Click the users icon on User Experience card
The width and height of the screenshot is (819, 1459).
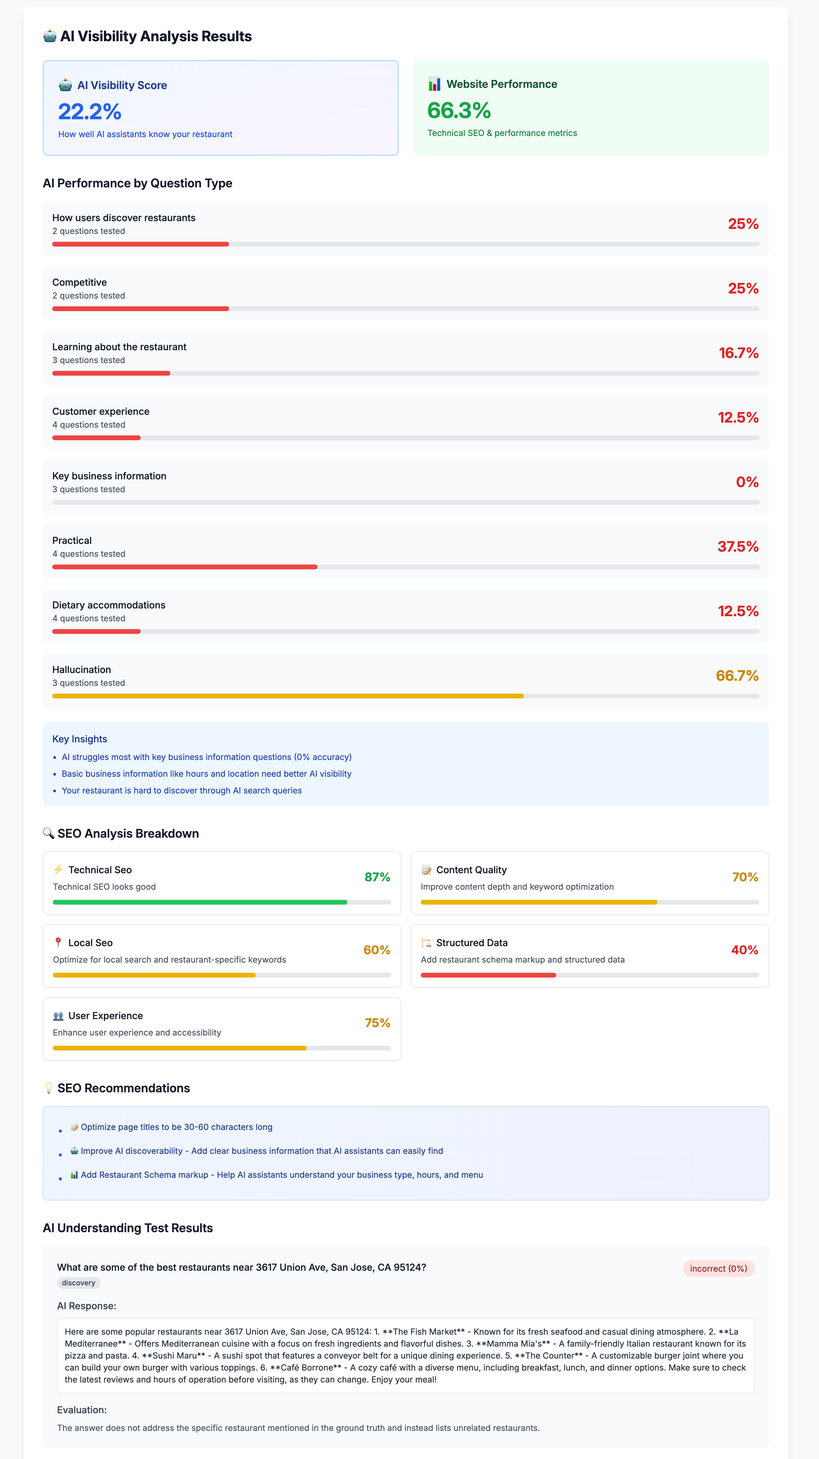point(58,1016)
